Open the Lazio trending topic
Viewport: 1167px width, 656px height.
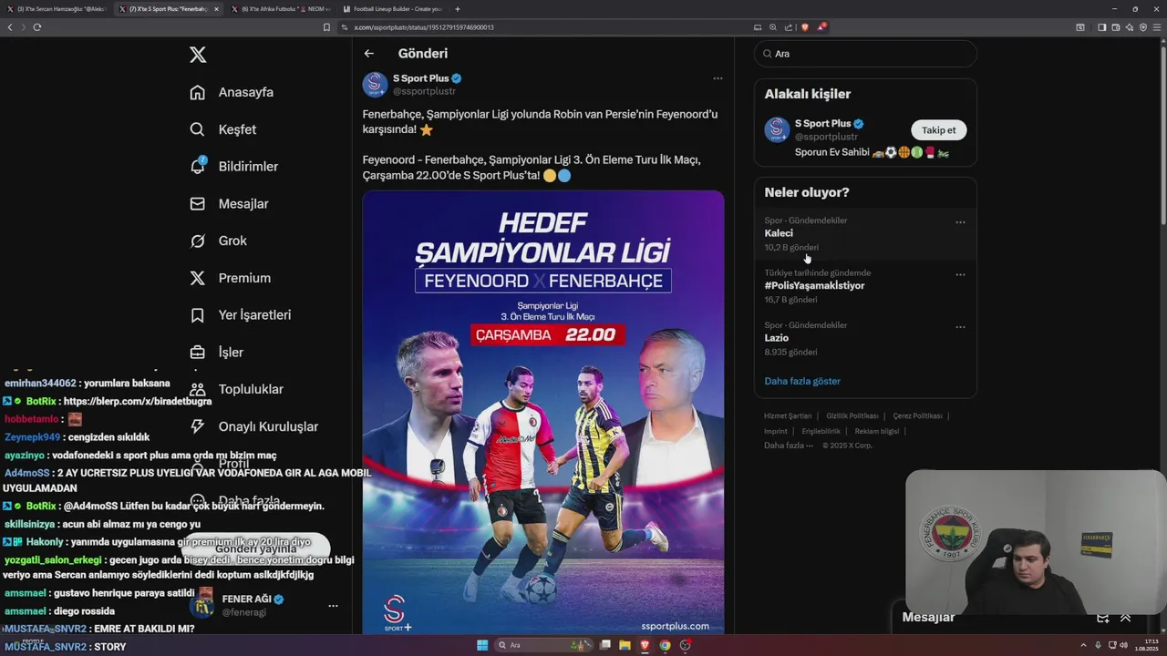776,338
